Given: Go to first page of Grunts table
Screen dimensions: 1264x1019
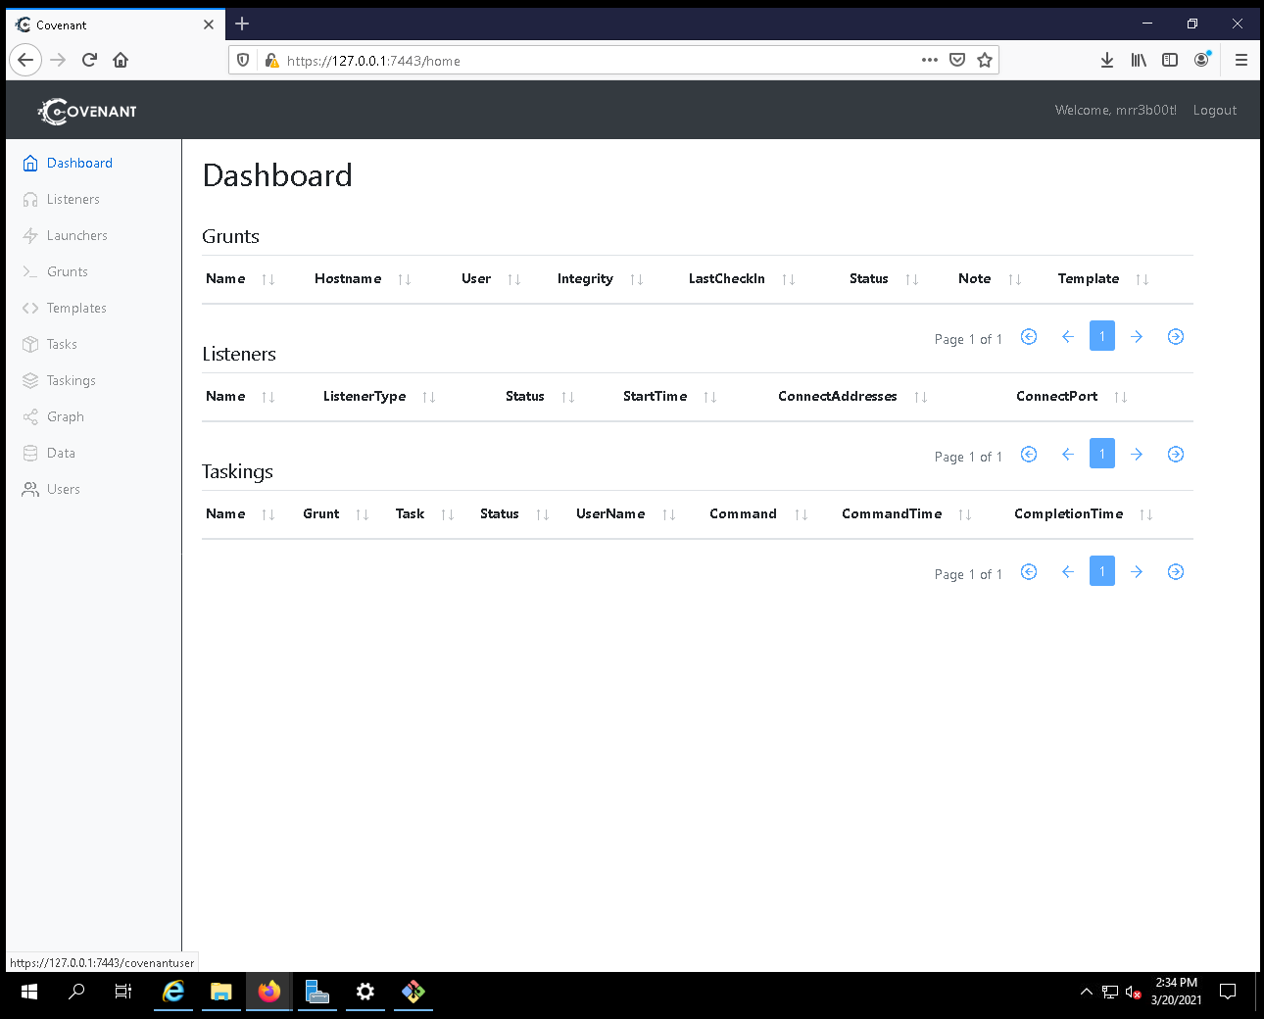Looking at the screenshot, I should click(x=1029, y=336).
